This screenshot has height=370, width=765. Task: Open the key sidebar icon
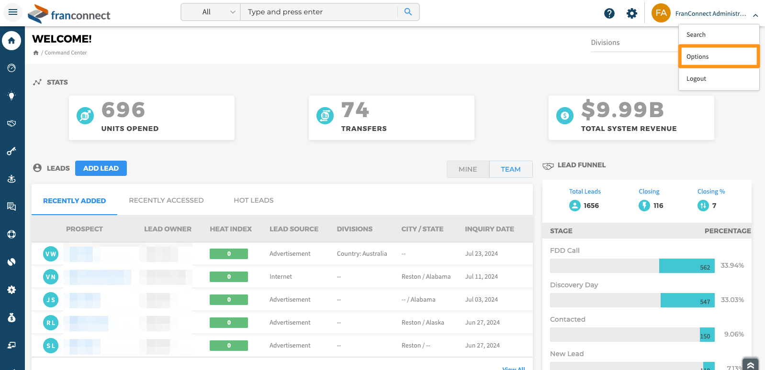[x=11, y=151]
